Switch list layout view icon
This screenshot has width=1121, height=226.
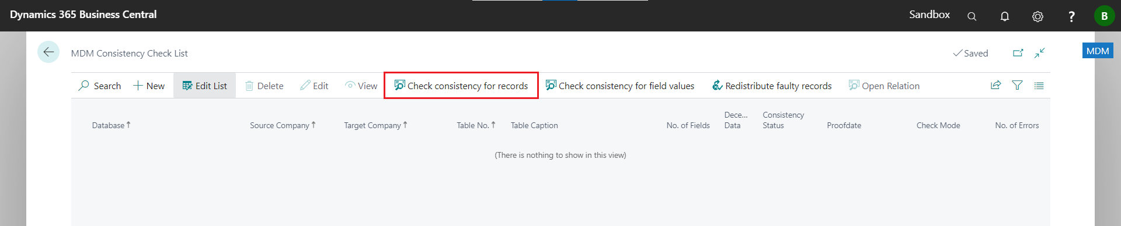tap(1039, 85)
